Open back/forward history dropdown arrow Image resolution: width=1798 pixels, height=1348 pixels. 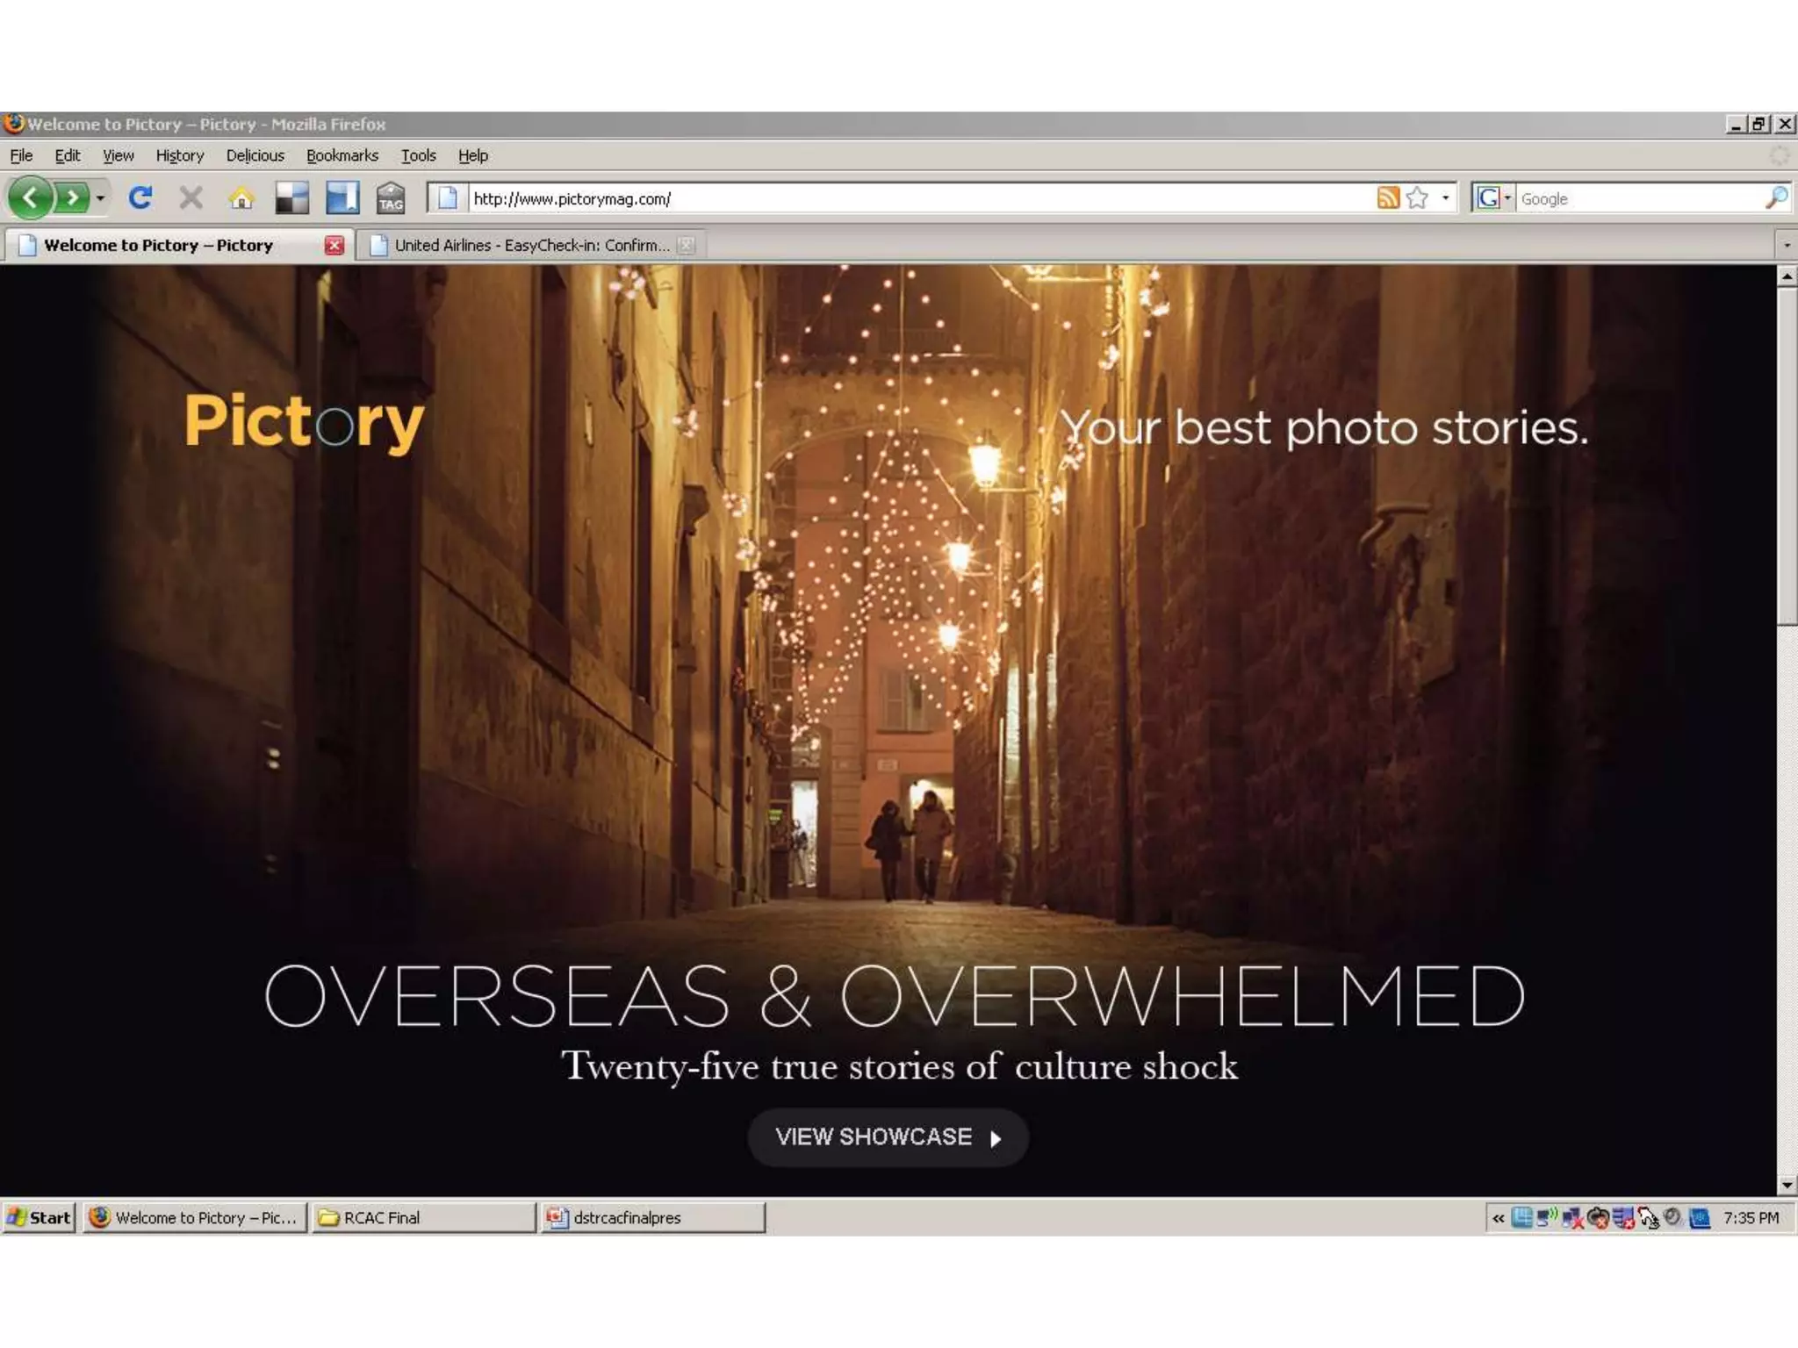tap(101, 198)
